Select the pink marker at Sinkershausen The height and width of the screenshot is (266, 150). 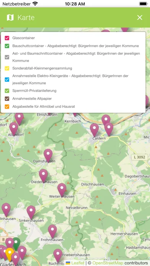pyautogui.click(x=31, y=212)
